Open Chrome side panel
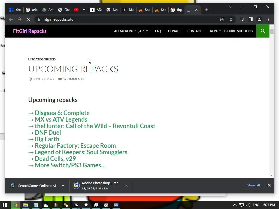Viewport: 279px width, 209px height. pyautogui.click(x=251, y=19)
